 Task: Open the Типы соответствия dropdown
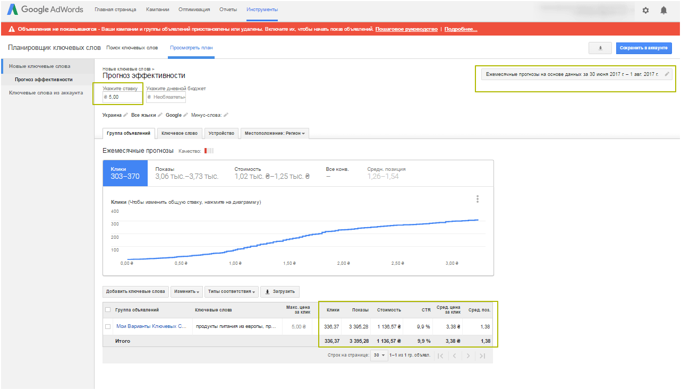point(233,291)
